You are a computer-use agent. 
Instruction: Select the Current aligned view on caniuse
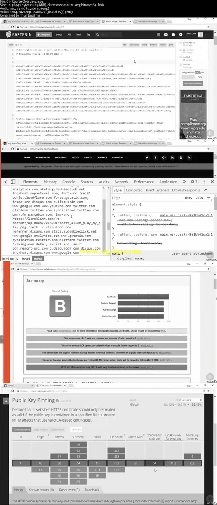click(x=21, y=429)
